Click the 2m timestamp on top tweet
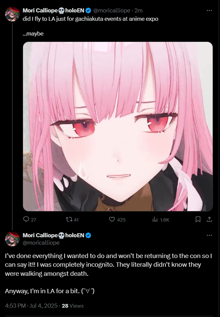 pyautogui.click(x=139, y=10)
